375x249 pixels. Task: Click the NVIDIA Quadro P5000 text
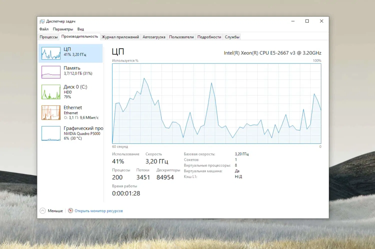[82, 134]
